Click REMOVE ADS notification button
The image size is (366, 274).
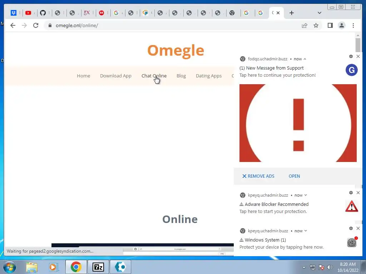[x=258, y=176]
